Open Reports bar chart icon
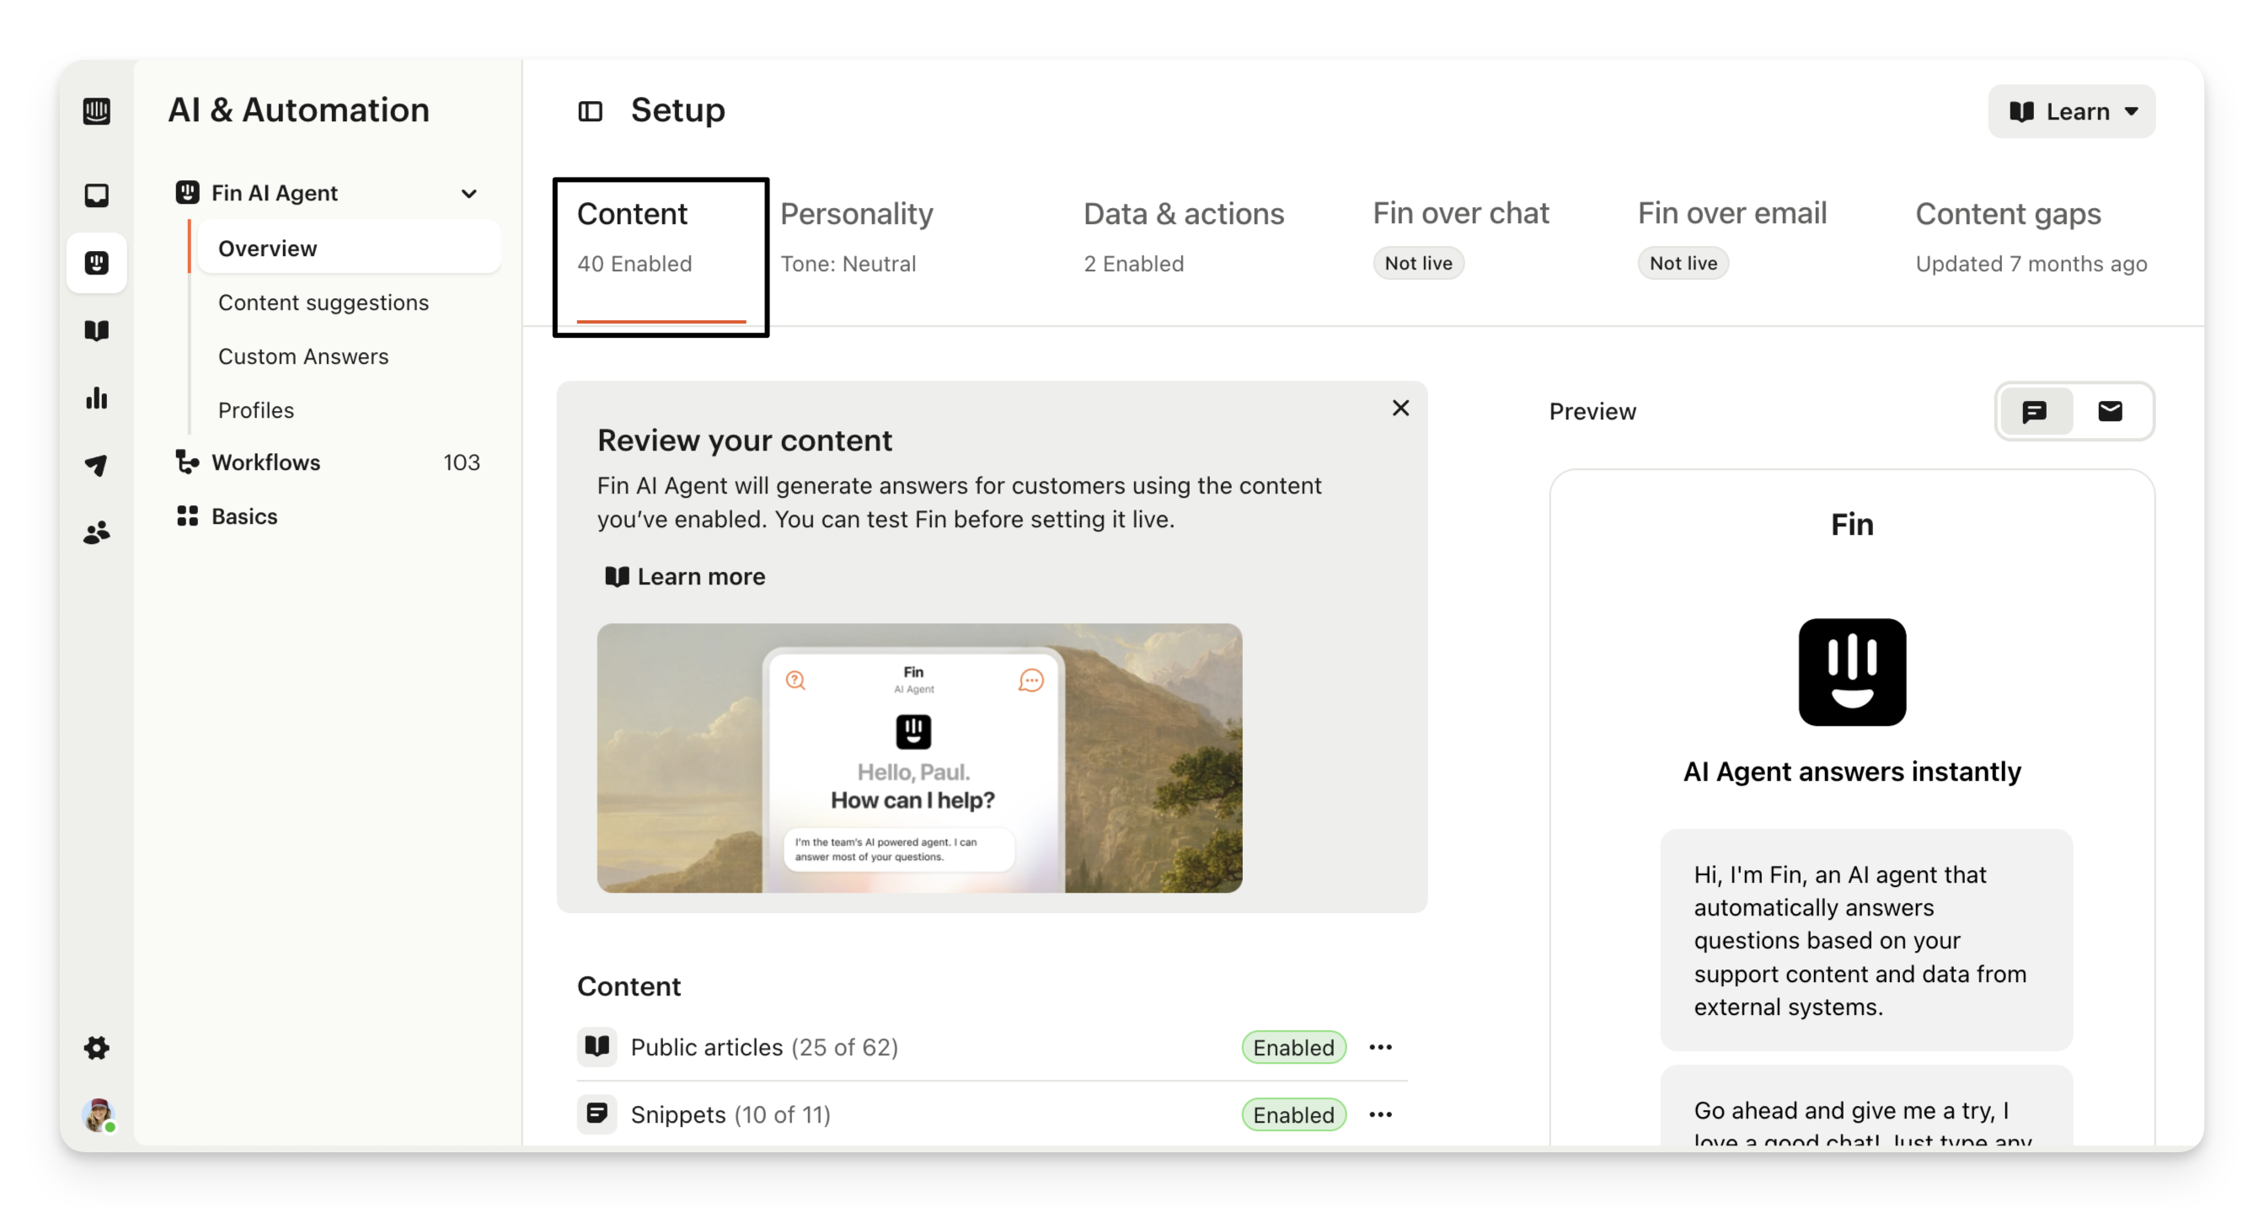This screenshot has height=1212, width=2264. pyautogui.click(x=97, y=398)
